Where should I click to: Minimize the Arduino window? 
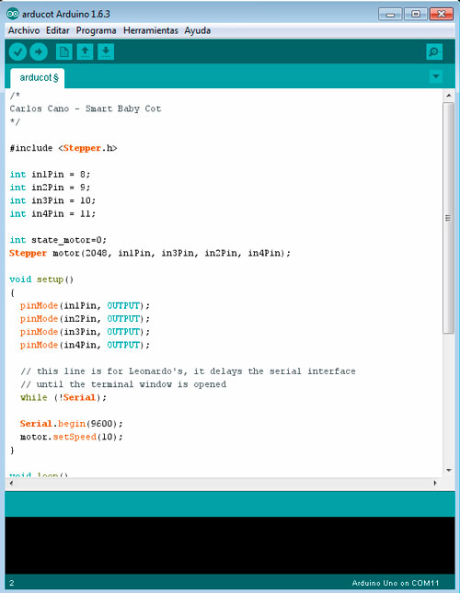point(390,14)
